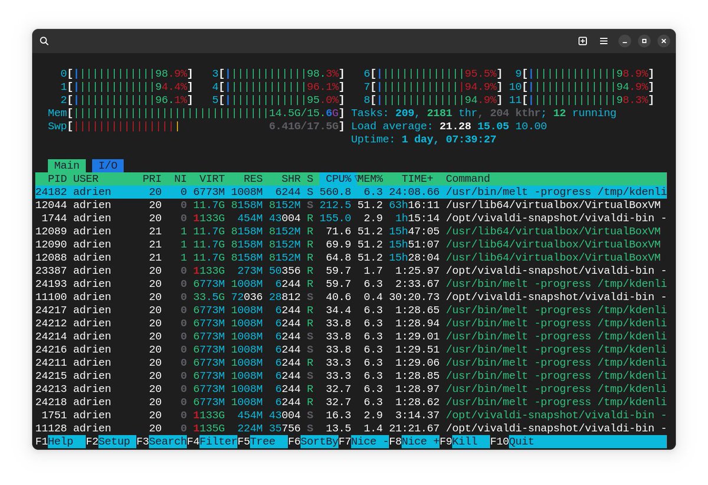The height and width of the screenshot is (485, 708).
Task: Select process row PID 24214
Action: [351, 336]
